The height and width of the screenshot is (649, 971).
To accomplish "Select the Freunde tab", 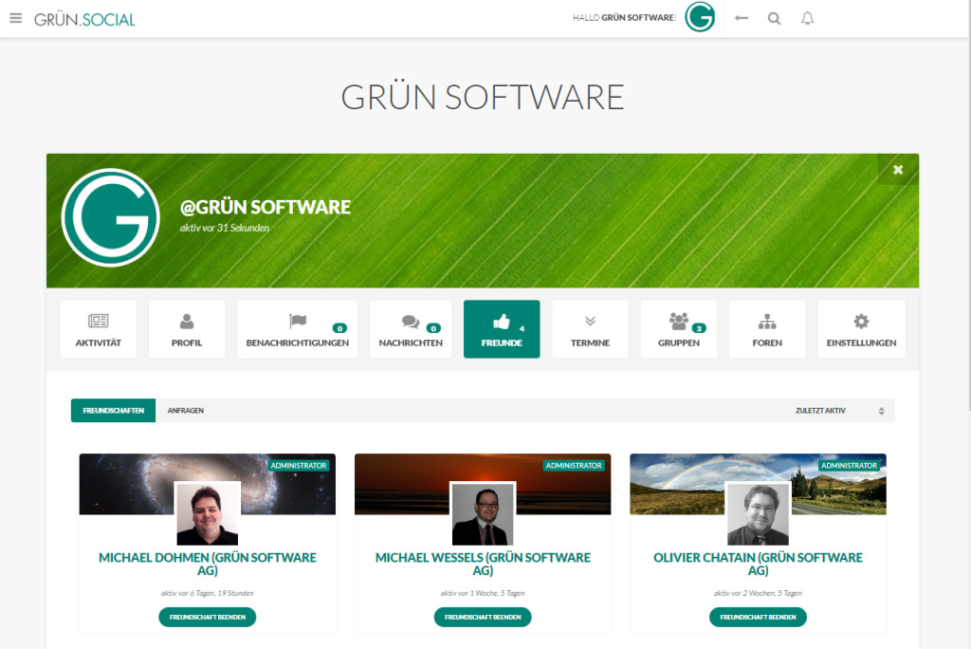I will 502,329.
